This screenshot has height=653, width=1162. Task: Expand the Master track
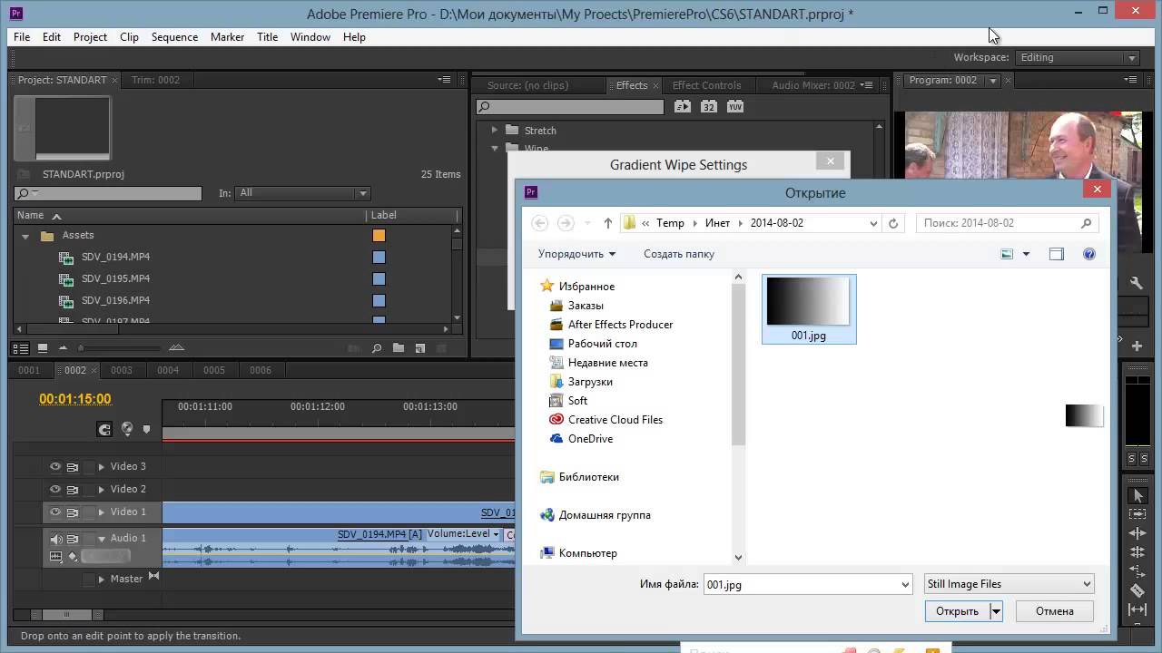(102, 579)
